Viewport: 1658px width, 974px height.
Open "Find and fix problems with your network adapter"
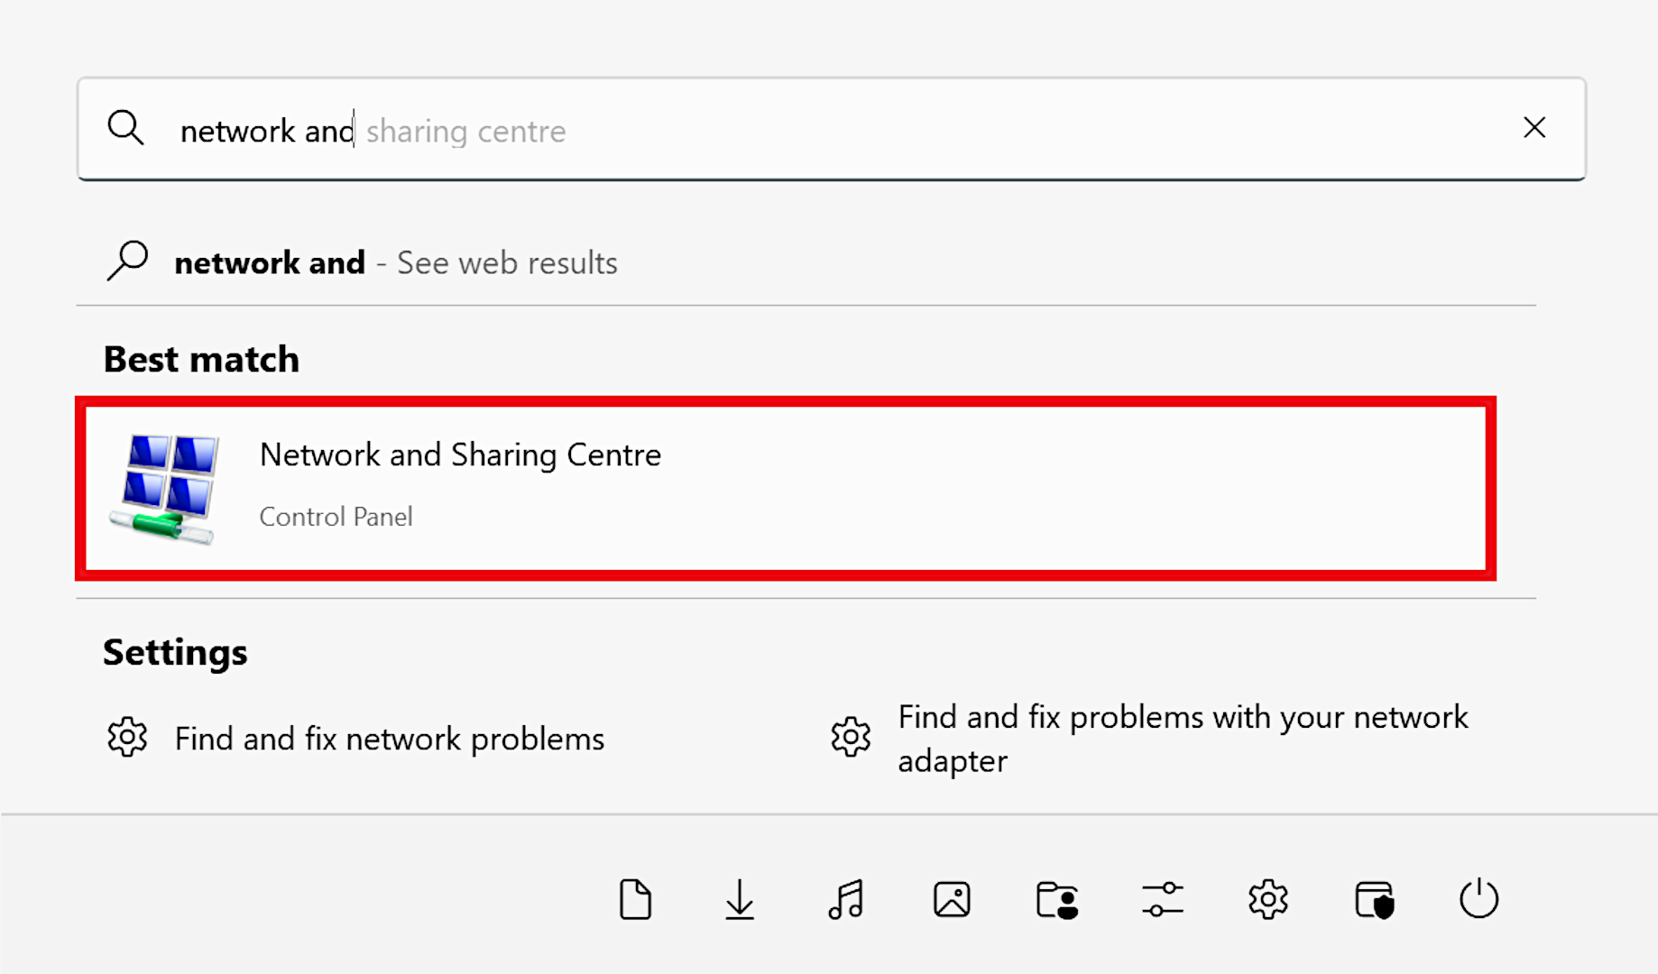pos(1182,739)
